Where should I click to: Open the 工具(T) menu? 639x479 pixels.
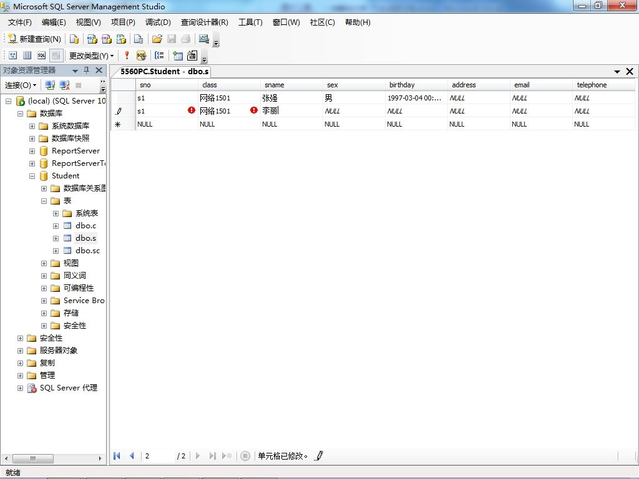[x=250, y=22]
